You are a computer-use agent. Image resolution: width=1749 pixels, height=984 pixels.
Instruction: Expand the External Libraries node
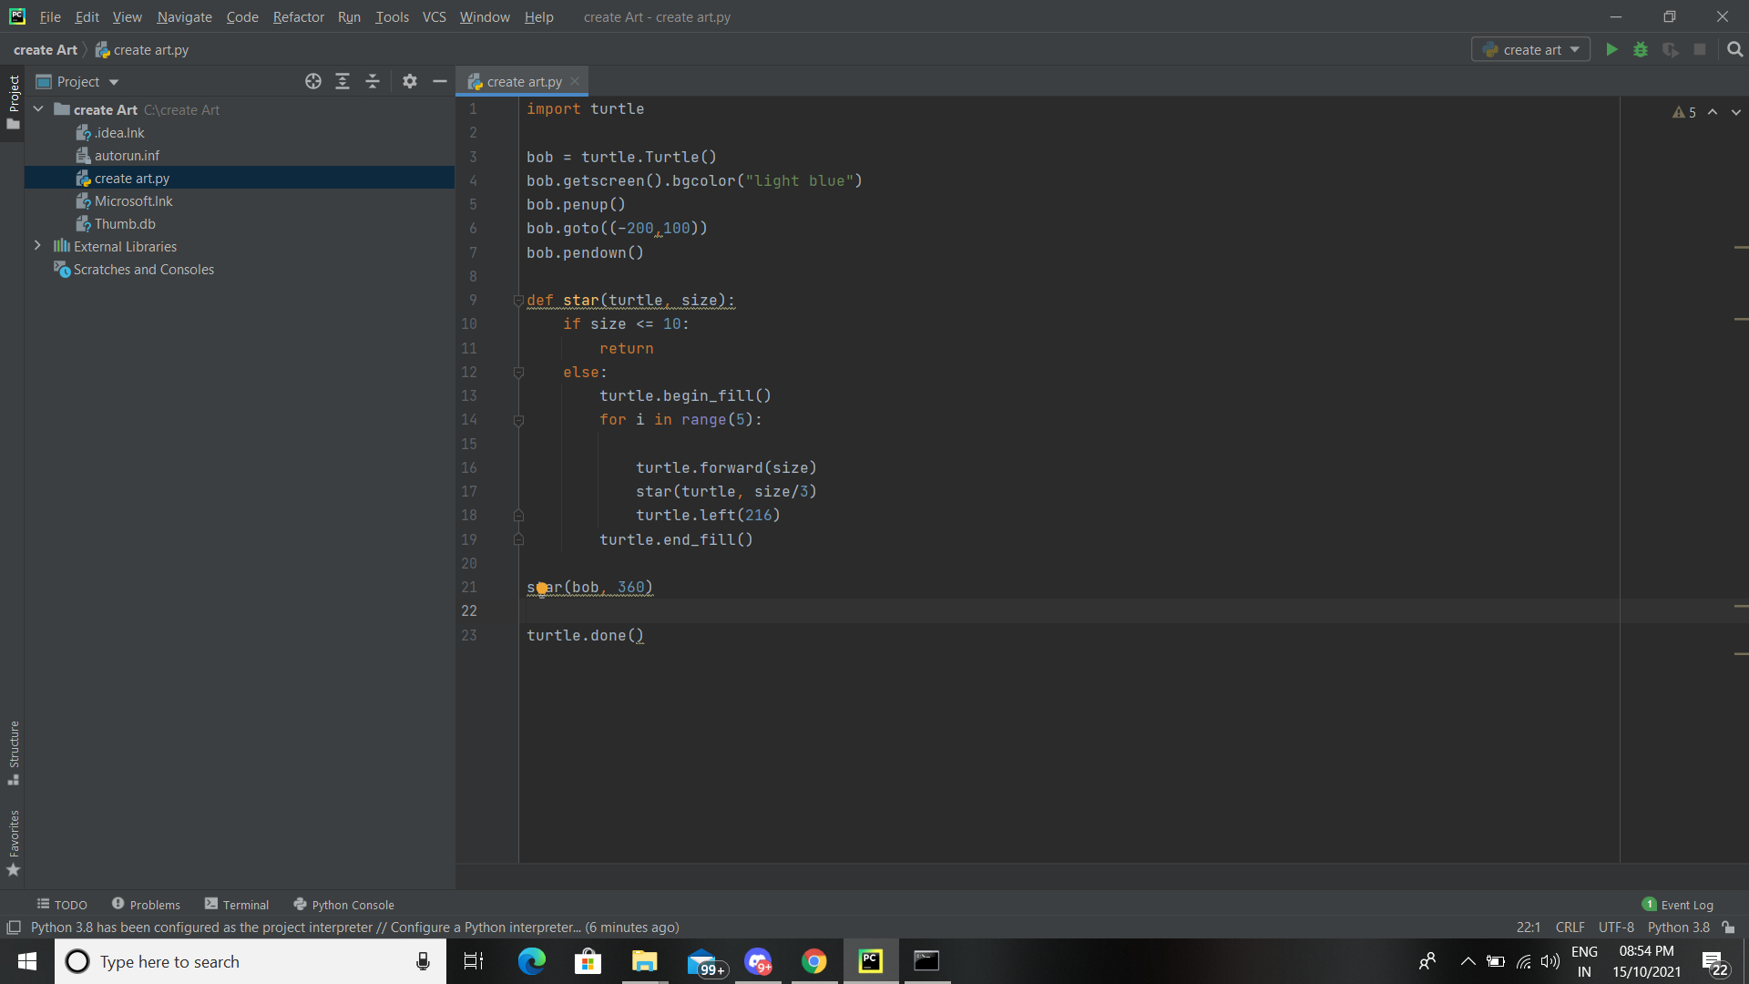[37, 246]
